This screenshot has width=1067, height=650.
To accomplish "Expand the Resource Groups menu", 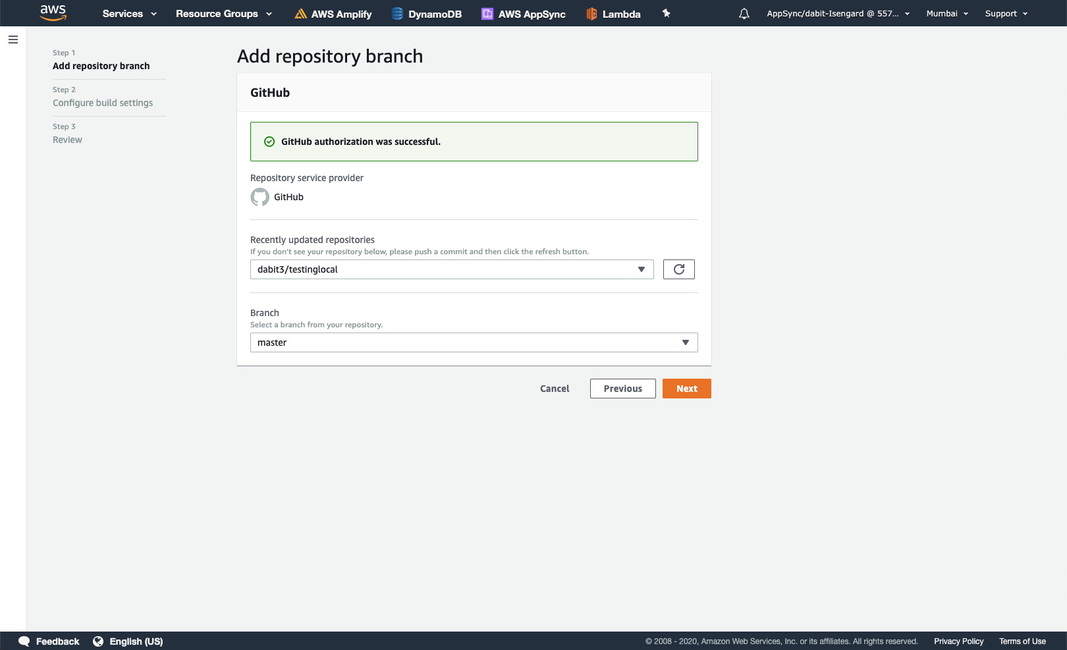I will (224, 14).
